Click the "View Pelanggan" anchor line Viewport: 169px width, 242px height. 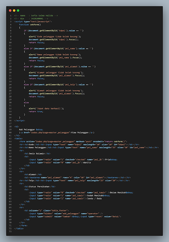tap(57, 133)
